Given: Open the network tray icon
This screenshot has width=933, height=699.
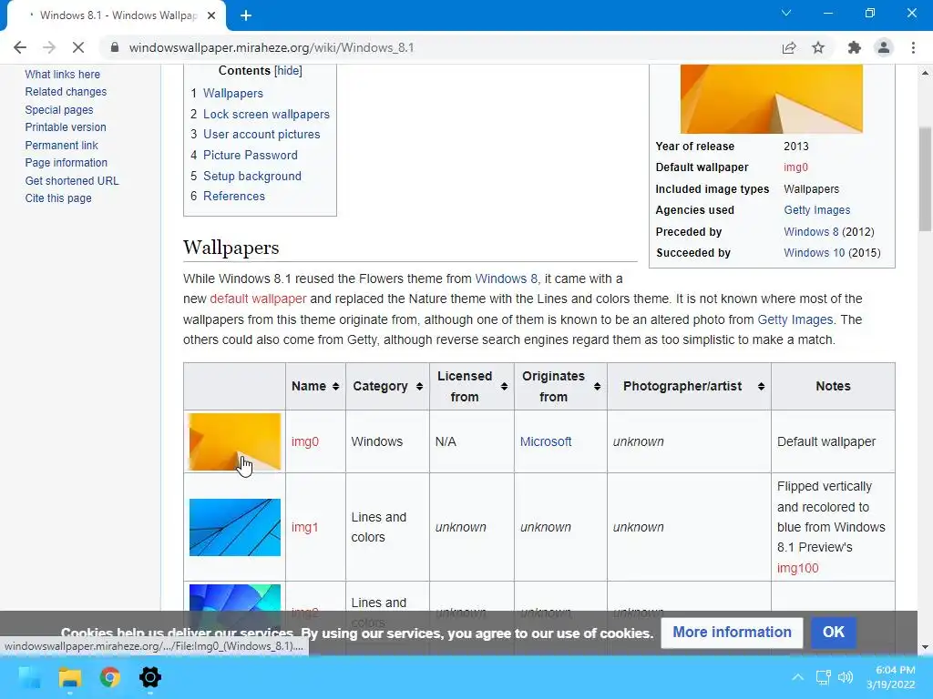Looking at the screenshot, I should (x=823, y=677).
